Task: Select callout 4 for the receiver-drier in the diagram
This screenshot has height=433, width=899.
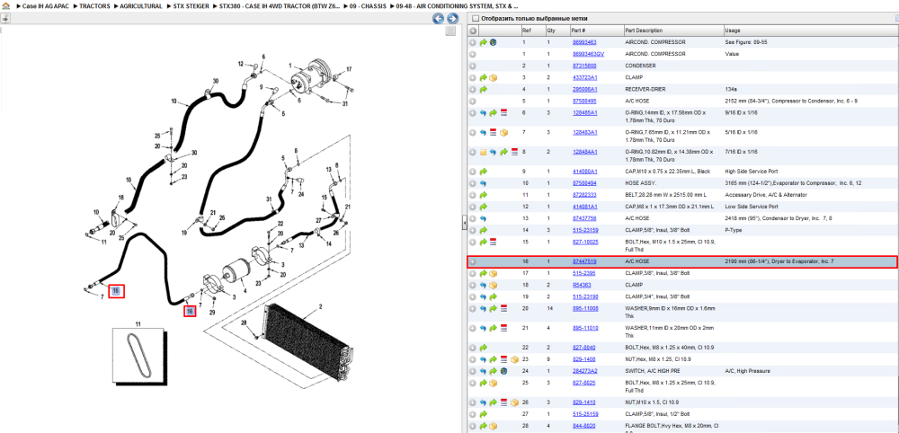Action: (245, 291)
